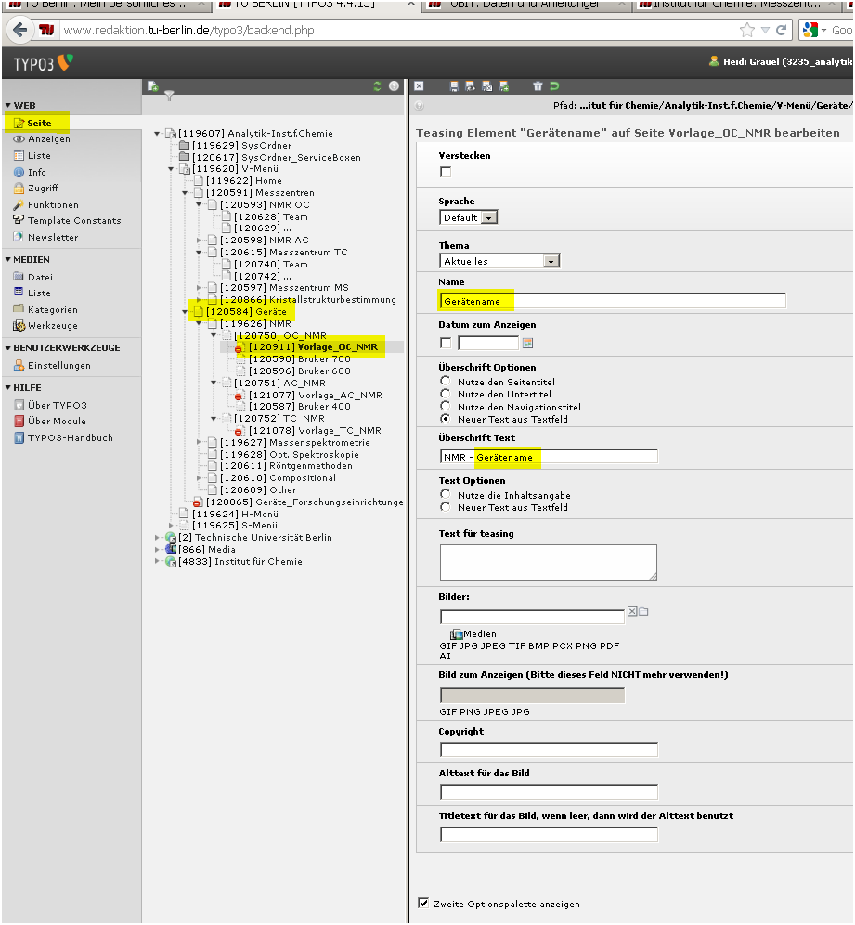Click the browser reload icon
Viewport: 855px width, 925px height.
[x=782, y=30]
